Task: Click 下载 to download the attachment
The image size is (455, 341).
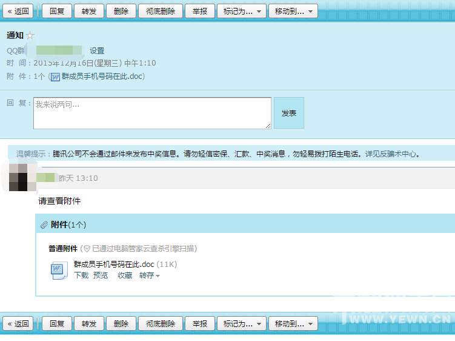Action: [81, 275]
